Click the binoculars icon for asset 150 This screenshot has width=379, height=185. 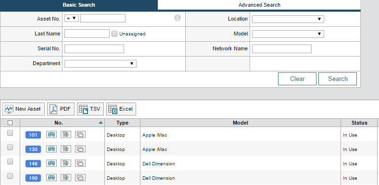[51, 178]
